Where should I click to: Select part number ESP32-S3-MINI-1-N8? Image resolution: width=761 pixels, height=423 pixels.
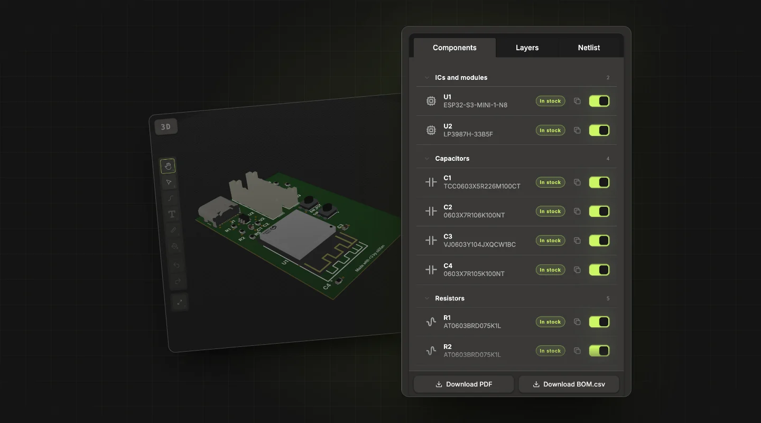pos(475,105)
